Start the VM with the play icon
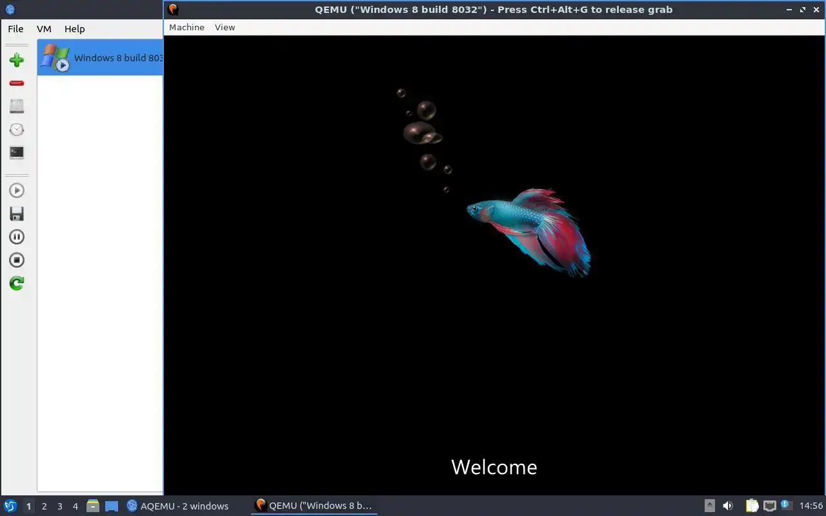 (x=17, y=190)
